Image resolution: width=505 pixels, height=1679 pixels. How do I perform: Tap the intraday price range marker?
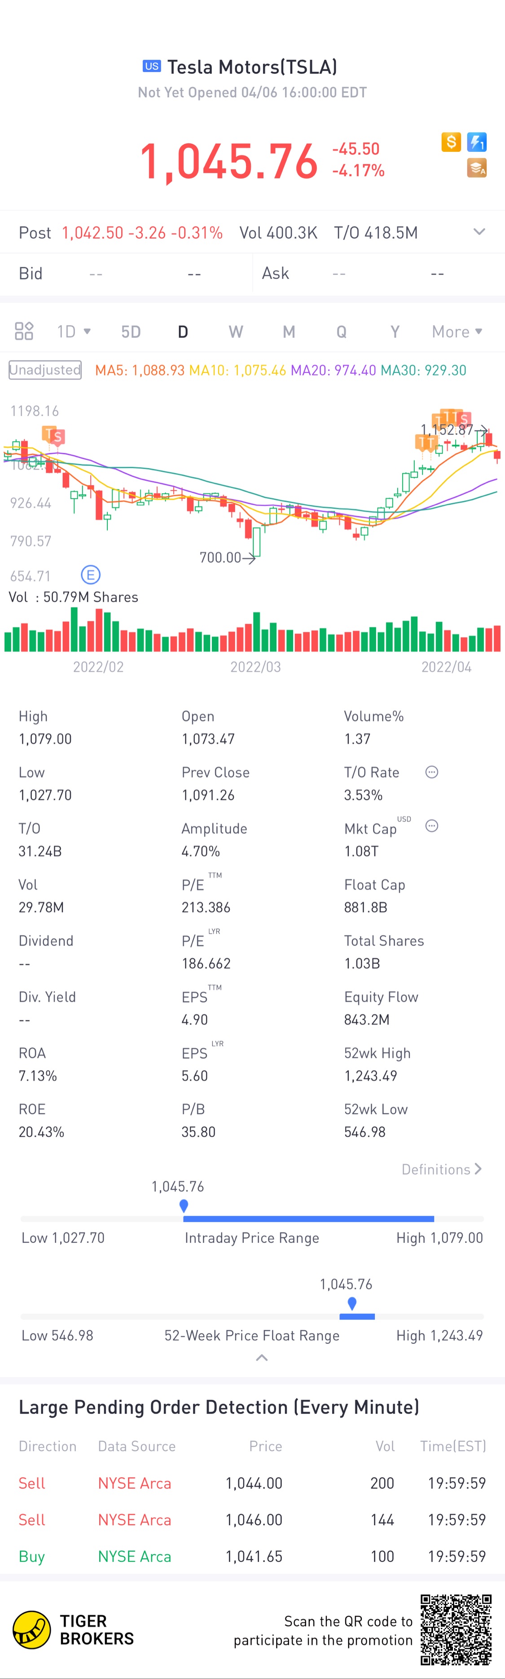184,1206
